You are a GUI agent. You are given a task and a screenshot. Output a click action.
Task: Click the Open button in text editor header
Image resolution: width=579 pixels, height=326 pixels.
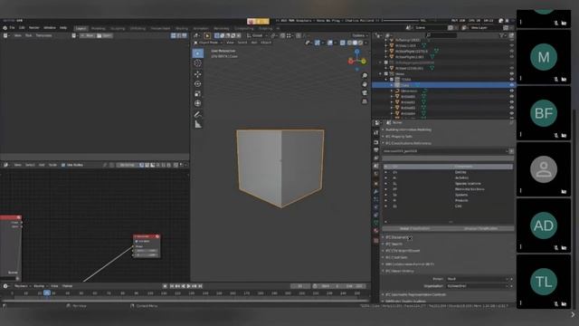105,35
